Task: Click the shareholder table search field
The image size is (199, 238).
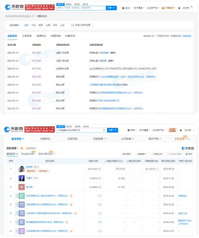Action: pyautogui.click(x=175, y=154)
